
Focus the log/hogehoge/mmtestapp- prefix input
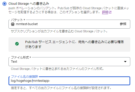point(69,81)
